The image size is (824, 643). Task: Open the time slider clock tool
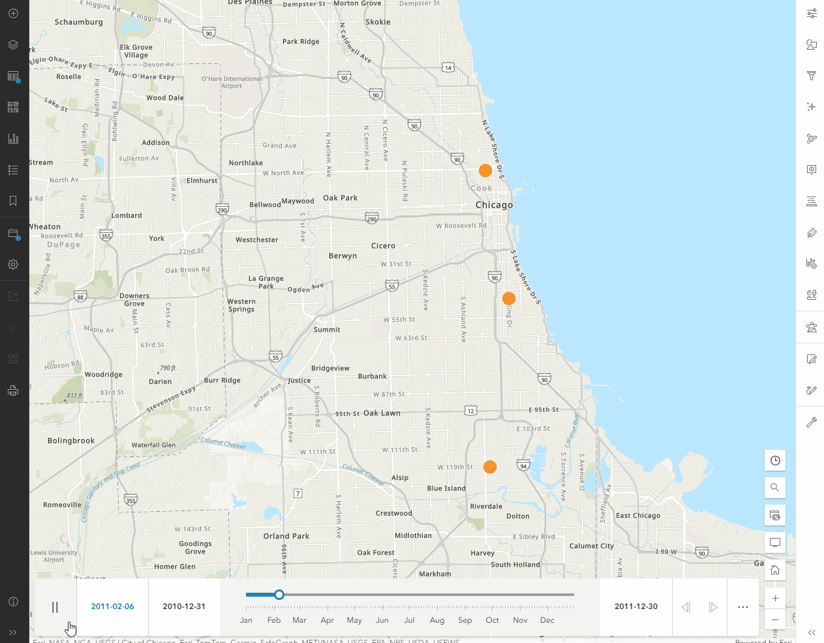pyautogui.click(x=774, y=460)
